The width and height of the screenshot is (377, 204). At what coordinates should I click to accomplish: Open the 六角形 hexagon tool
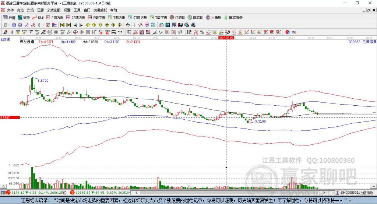[214, 18]
